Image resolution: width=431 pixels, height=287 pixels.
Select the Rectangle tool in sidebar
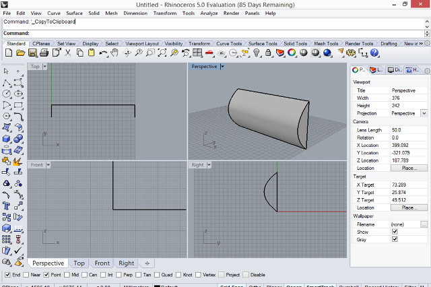click(x=18, y=105)
